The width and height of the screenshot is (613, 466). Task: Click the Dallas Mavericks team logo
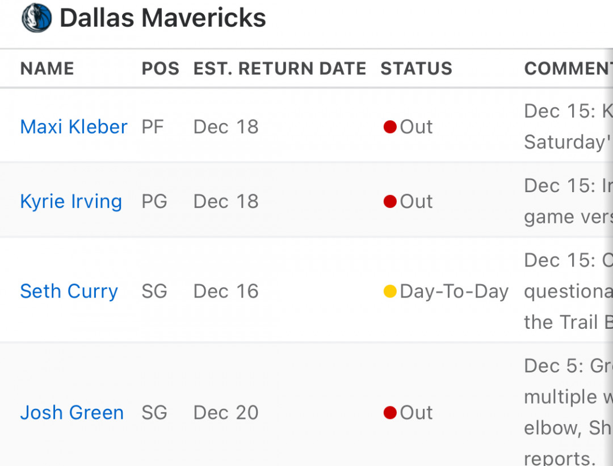pyautogui.click(x=36, y=18)
